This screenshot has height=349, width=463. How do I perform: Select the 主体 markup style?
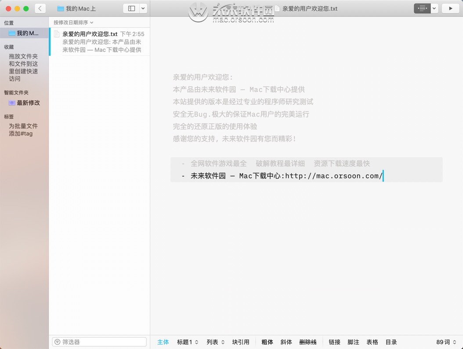tap(163, 342)
